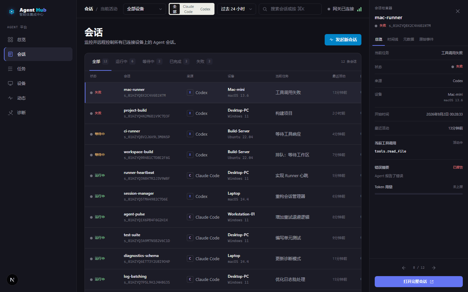Click 打开完整会话 button
Image resolution: width=468 pixels, height=292 pixels.
coord(419,282)
